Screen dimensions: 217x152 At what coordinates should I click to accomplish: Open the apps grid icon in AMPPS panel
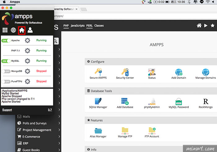(5, 30)
